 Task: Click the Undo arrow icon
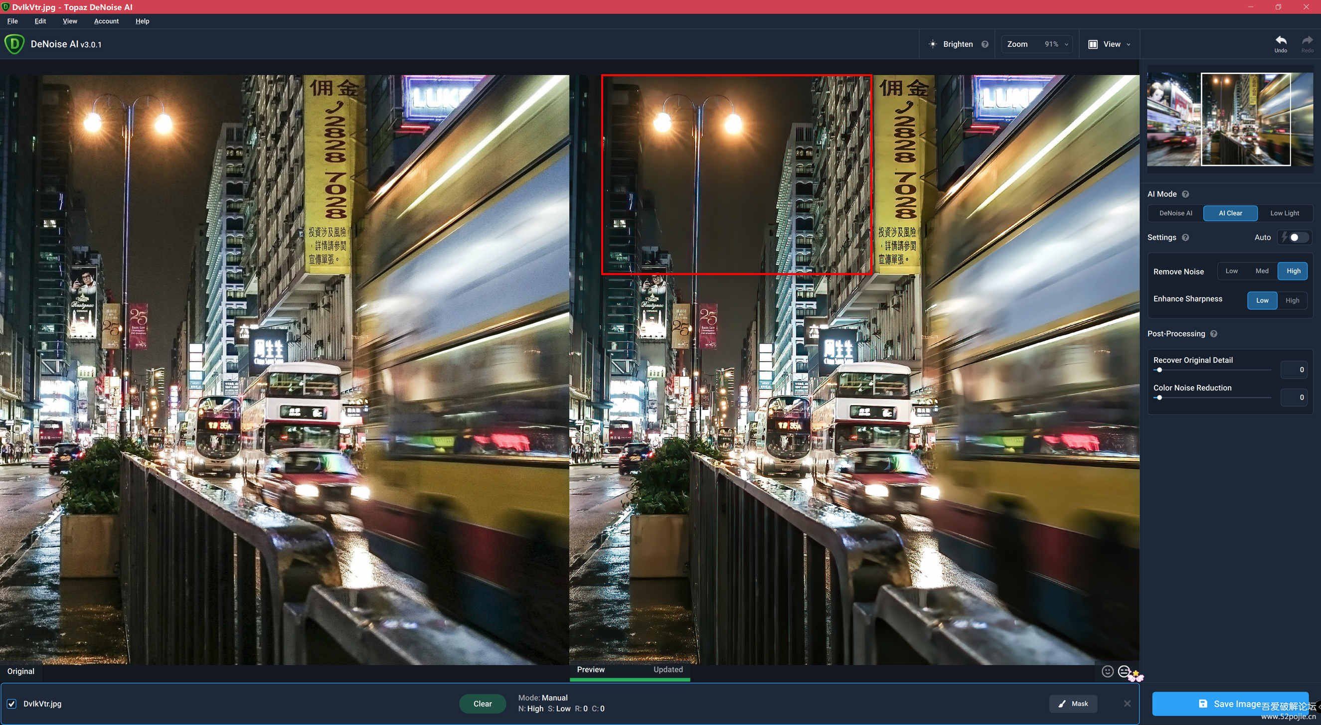click(1281, 40)
